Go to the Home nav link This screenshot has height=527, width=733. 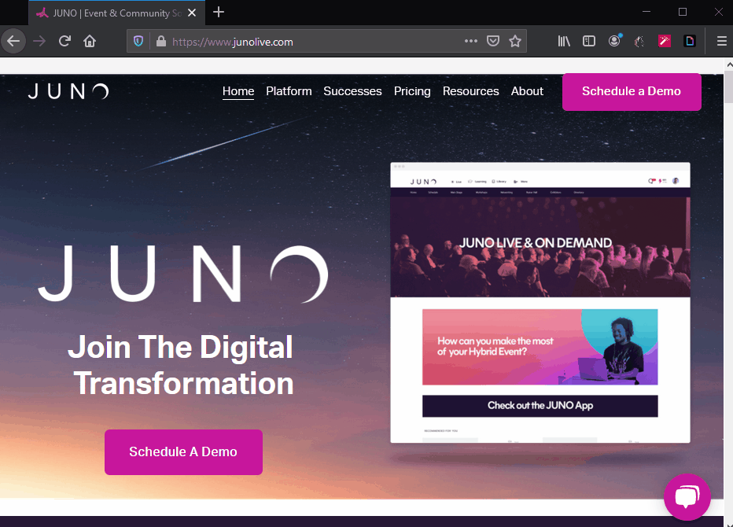(238, 91)
